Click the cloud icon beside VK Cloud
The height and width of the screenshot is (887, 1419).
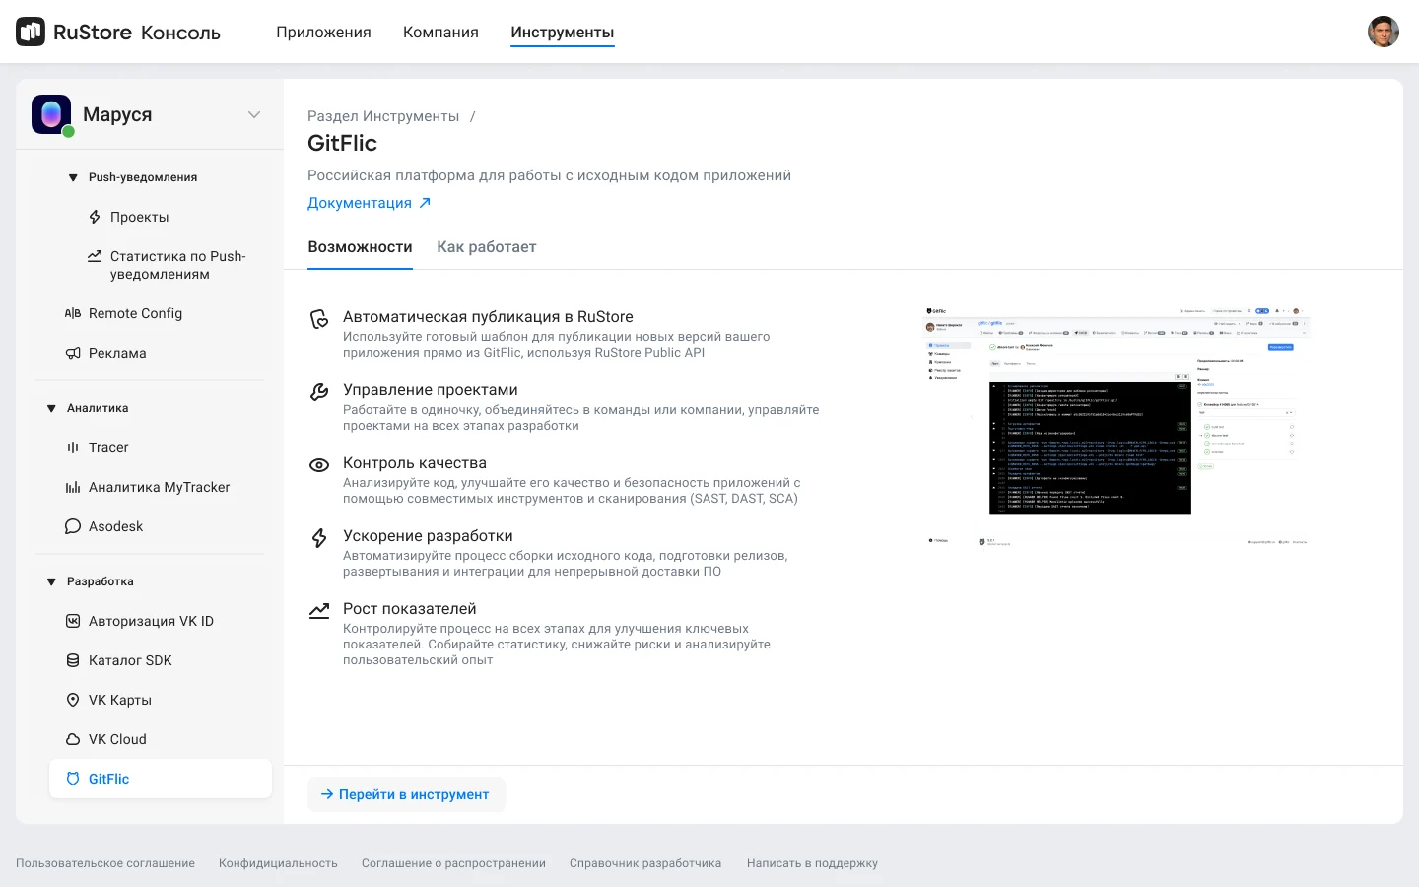click(x=73, y=739)
